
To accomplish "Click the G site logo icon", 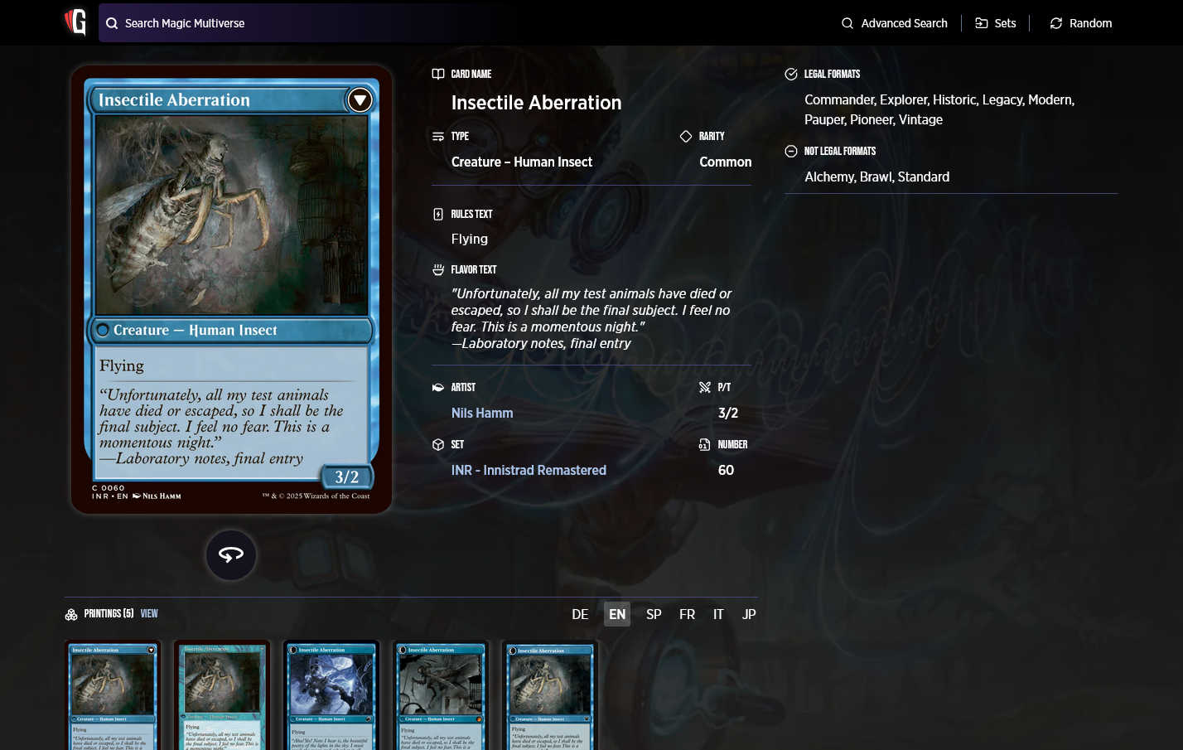I will (x=75, y=22).
